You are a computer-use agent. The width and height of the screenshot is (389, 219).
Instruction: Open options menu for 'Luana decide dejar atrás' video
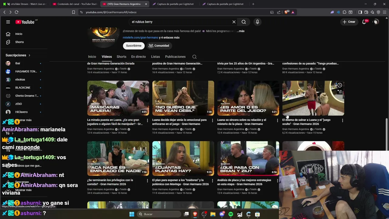[212, 120]
